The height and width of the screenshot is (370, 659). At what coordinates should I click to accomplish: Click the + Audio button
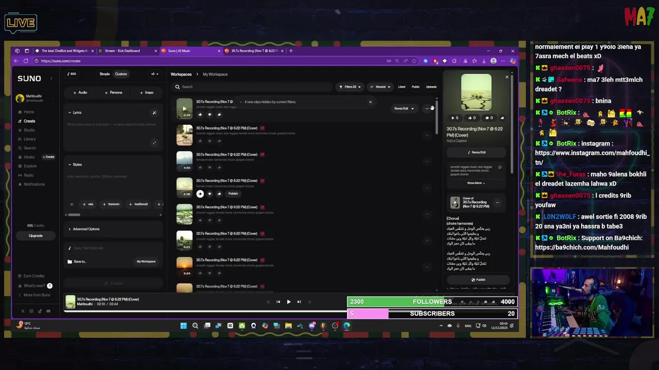80,92
